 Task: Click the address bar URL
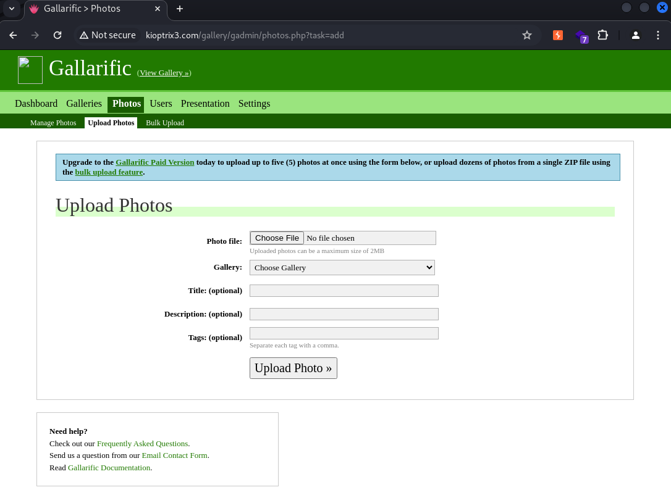(245, 35)
